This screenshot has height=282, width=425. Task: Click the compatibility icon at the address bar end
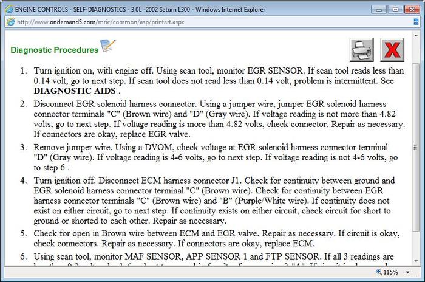coord(416,22)
